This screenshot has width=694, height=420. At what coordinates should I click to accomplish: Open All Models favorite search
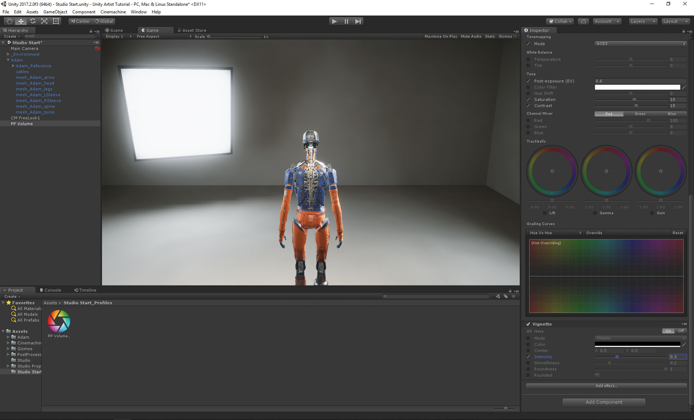[x=25, y=314]
